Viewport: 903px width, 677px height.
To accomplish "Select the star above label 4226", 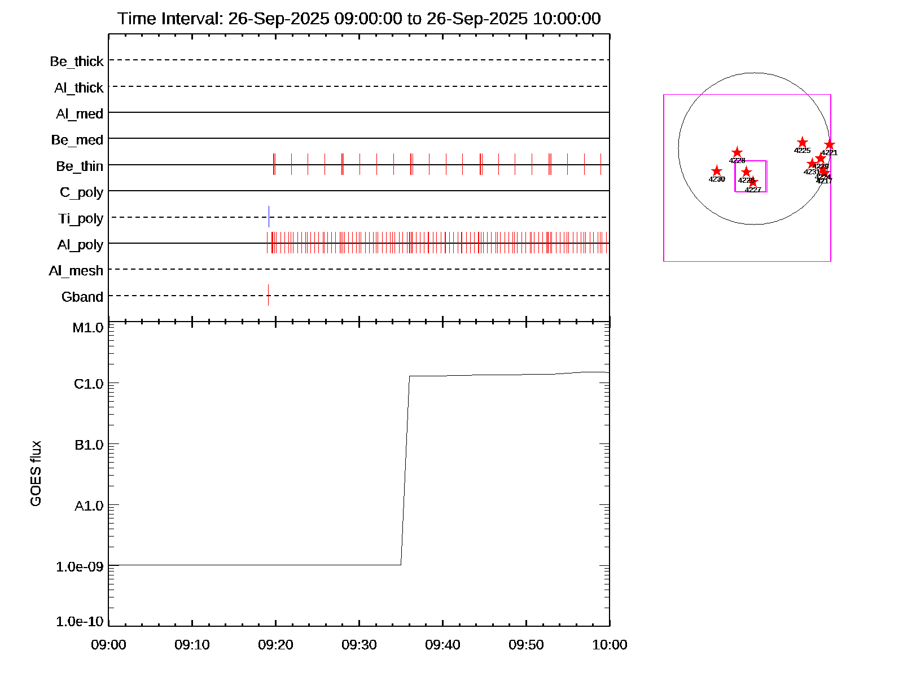I will (x=746, y=172).
